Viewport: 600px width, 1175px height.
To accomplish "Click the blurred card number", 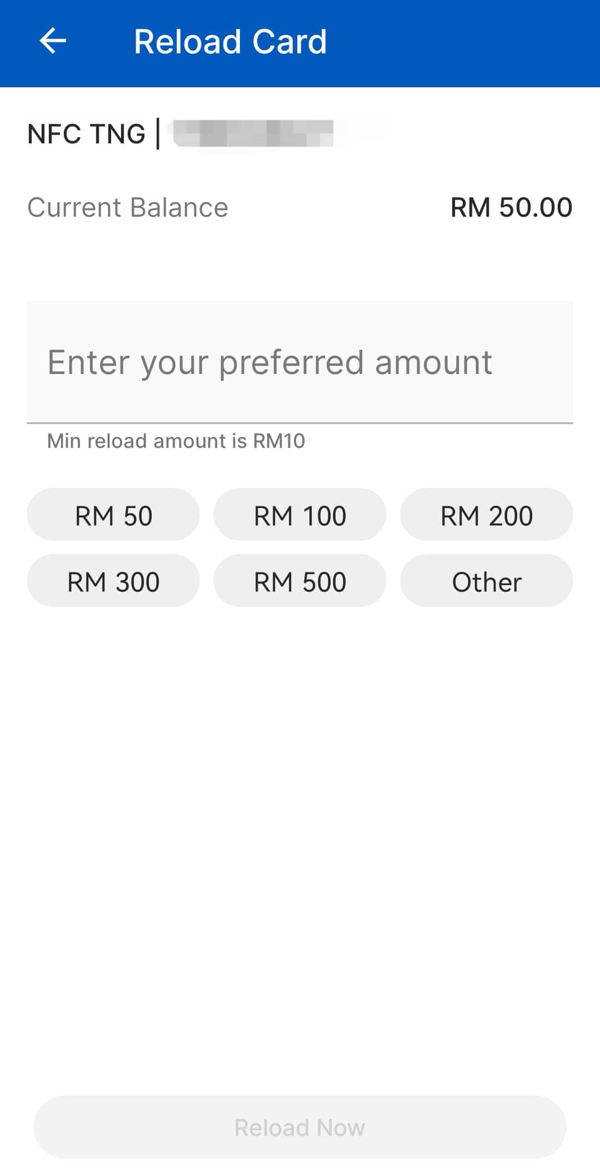I will pyautogui.click(x=253, y=133).
